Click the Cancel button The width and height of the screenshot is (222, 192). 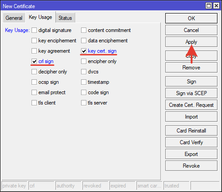[x=191, y=30]
